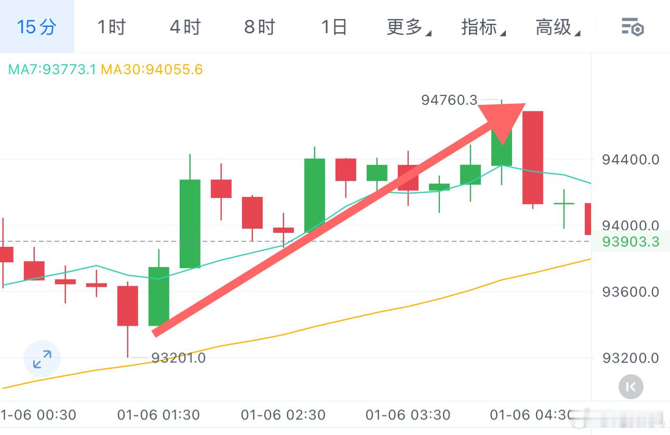
Task: Select the 15分 timeframe tab
Action: pyautogui.click(x=36, y=27)
